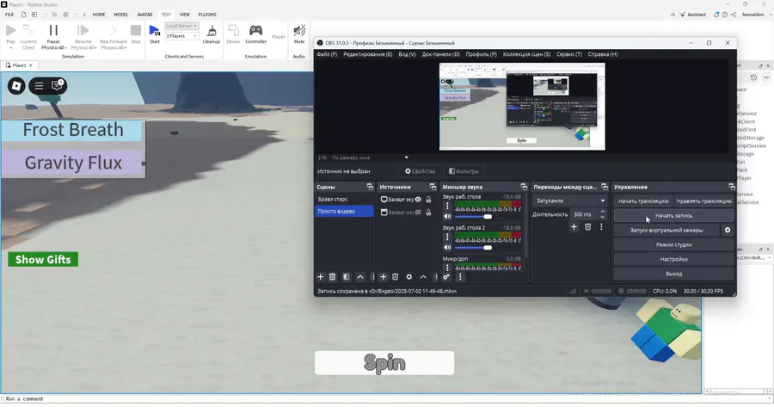Mute Звук раб. стола 2 speaker icon
Screen dimensions: 774x407
(447, 248)
